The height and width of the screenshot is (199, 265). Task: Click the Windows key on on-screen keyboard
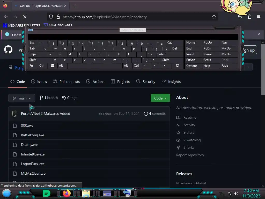[x=52, y=66]
